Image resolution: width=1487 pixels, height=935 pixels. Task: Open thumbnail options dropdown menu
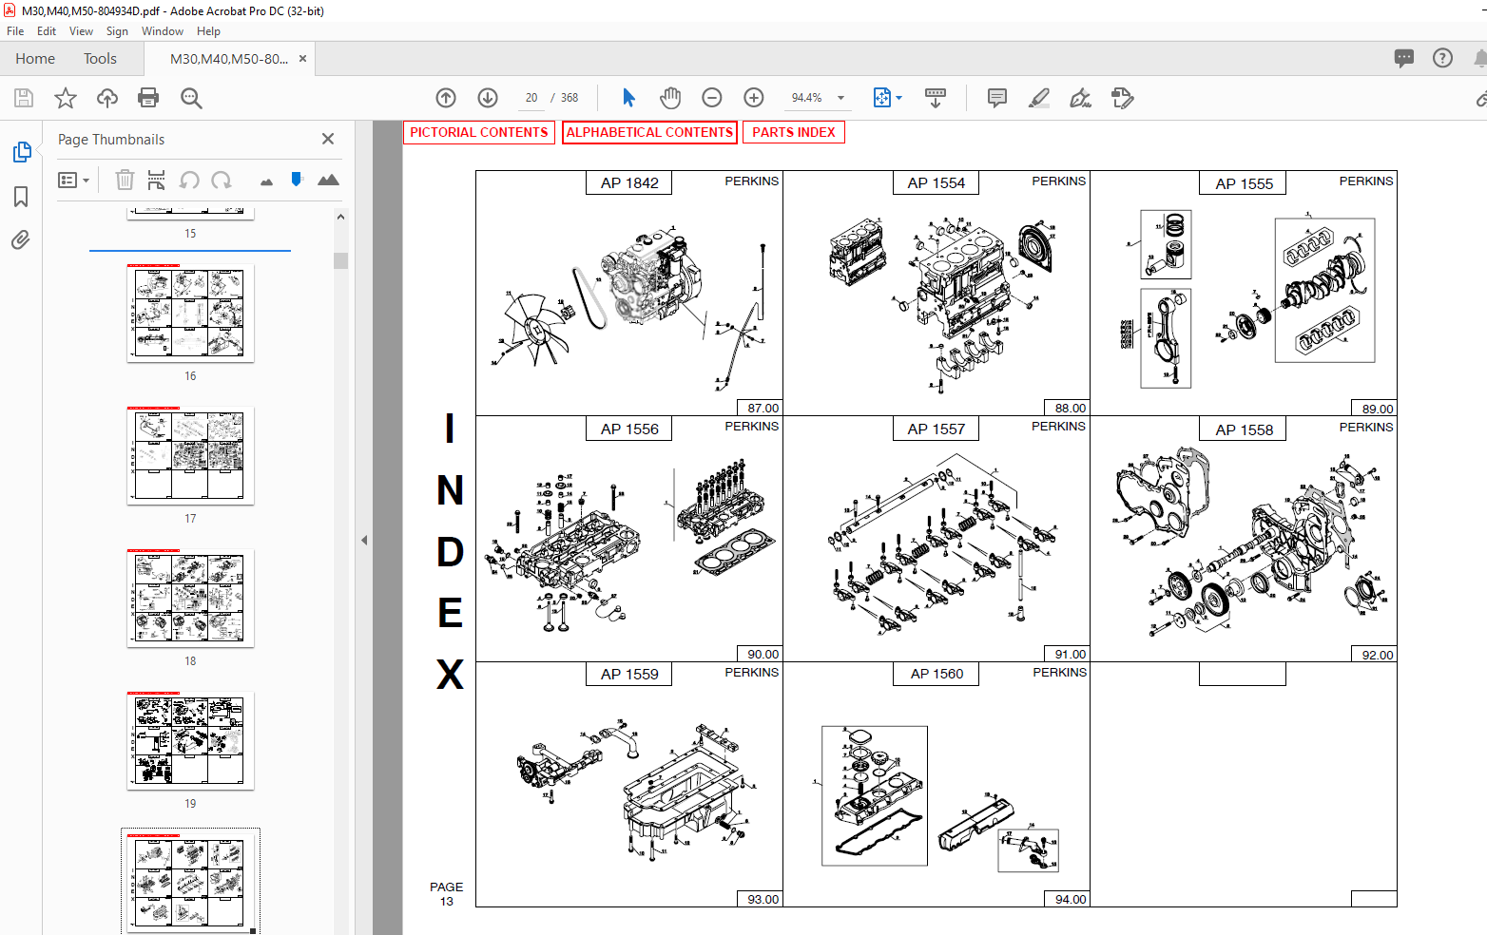74,180
